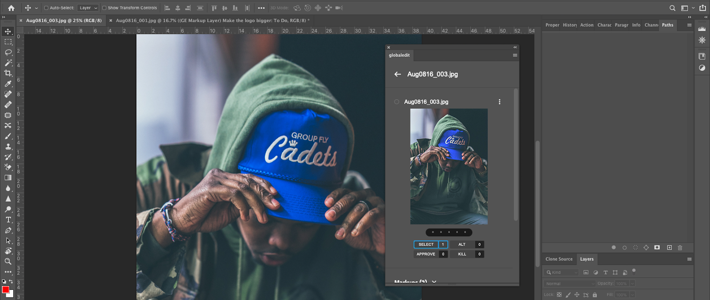
Task: Toggle Lock transparent pixels
Action: 559,295
